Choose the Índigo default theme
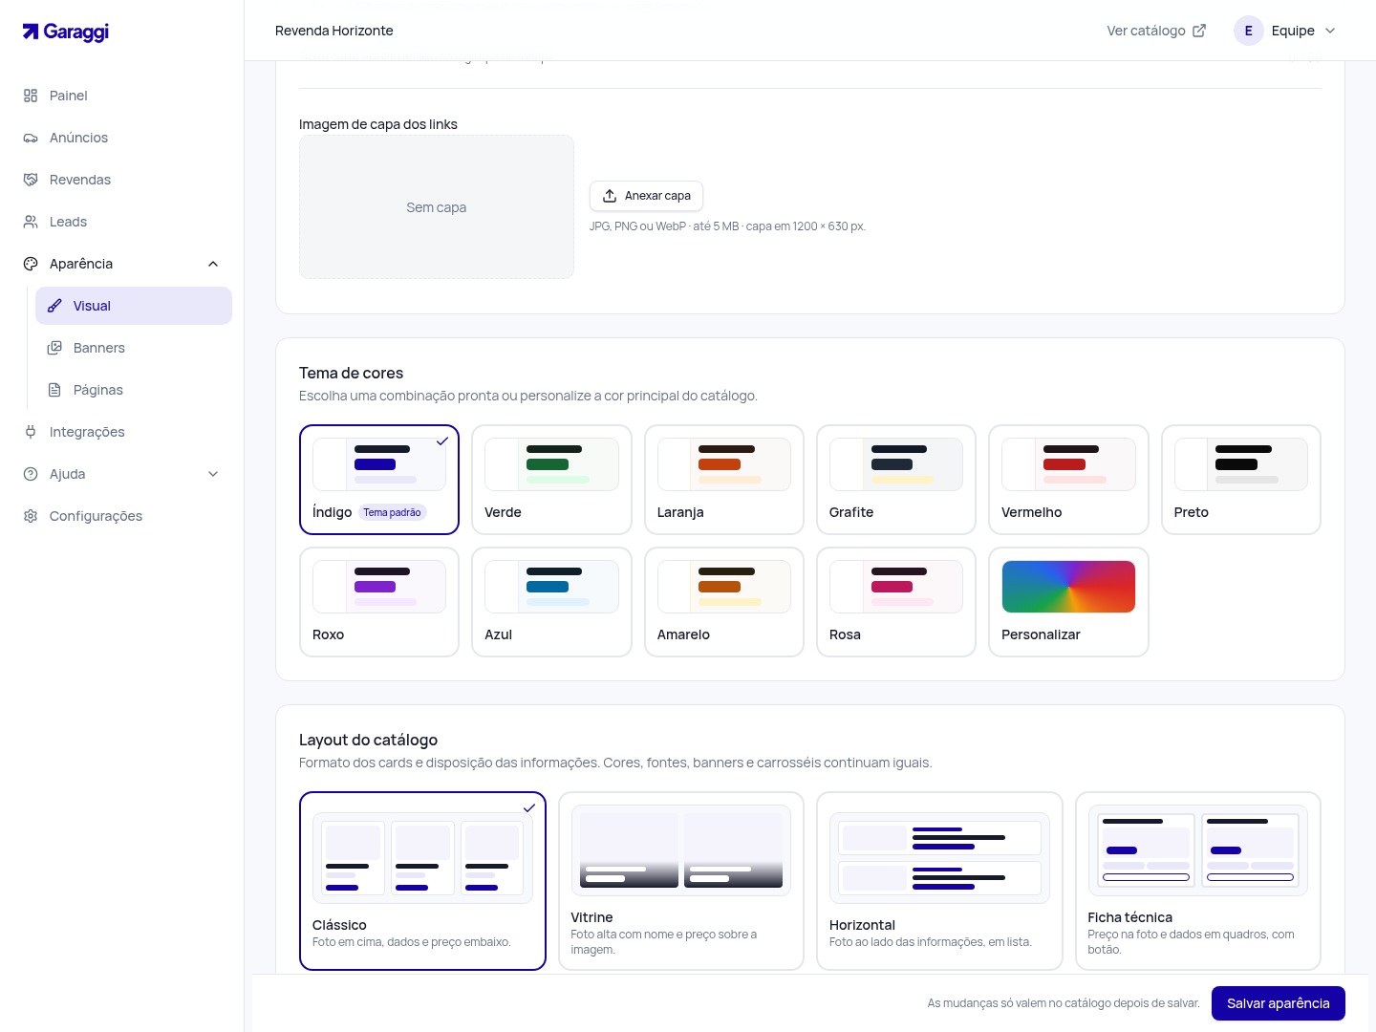This screenshot has width=1376, height=1032. pyautogui.click(x=379, y=480)
